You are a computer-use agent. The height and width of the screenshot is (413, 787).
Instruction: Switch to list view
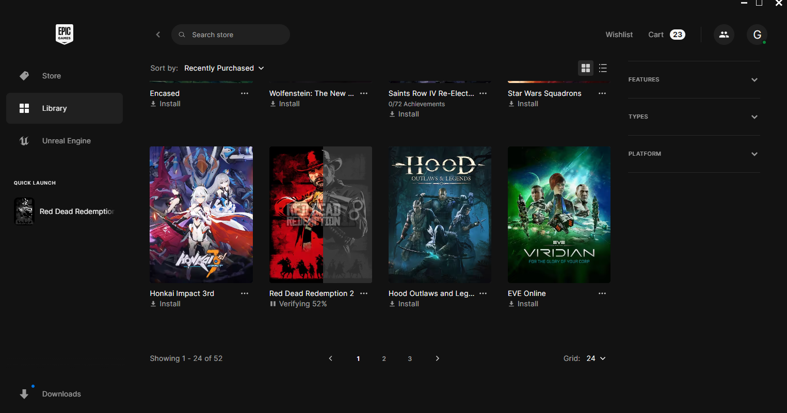click(603, 68)
